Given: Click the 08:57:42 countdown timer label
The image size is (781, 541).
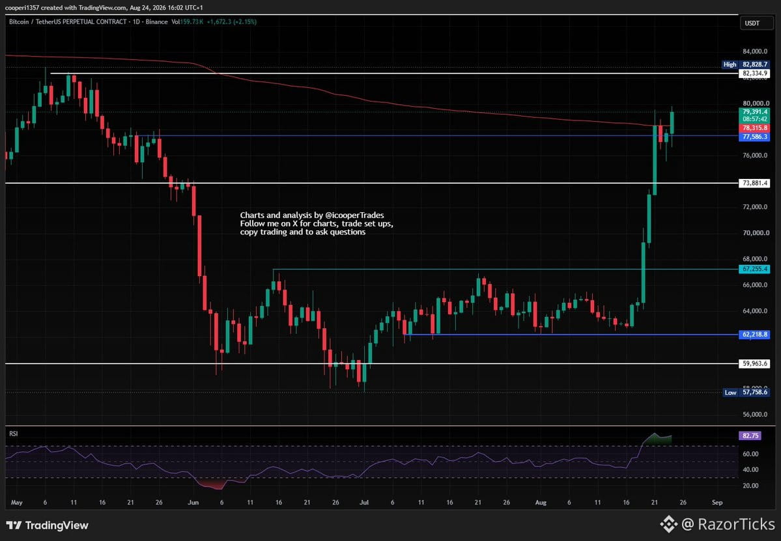Looking at the screenshot, I should [x=755, y=119].
